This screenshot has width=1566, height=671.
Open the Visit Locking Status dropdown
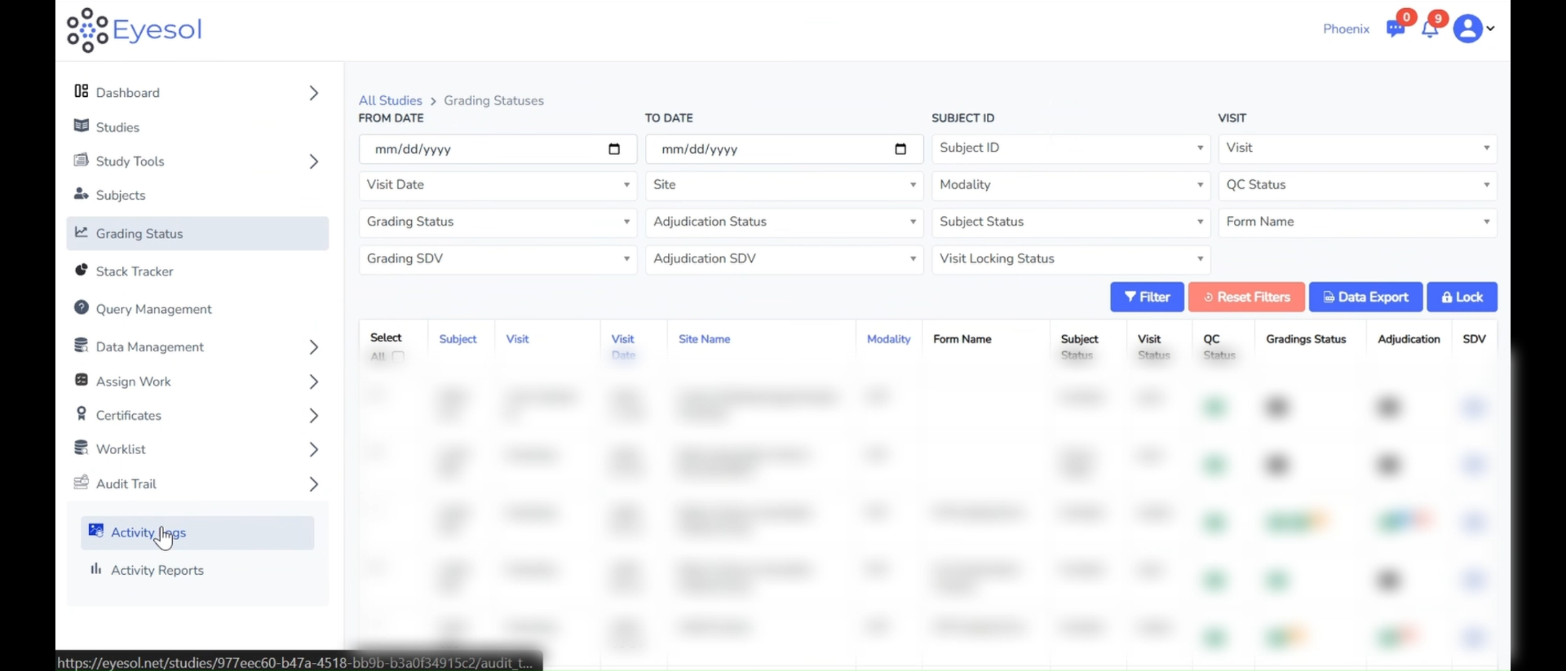pyautogui.click(x=1070, y=259)
